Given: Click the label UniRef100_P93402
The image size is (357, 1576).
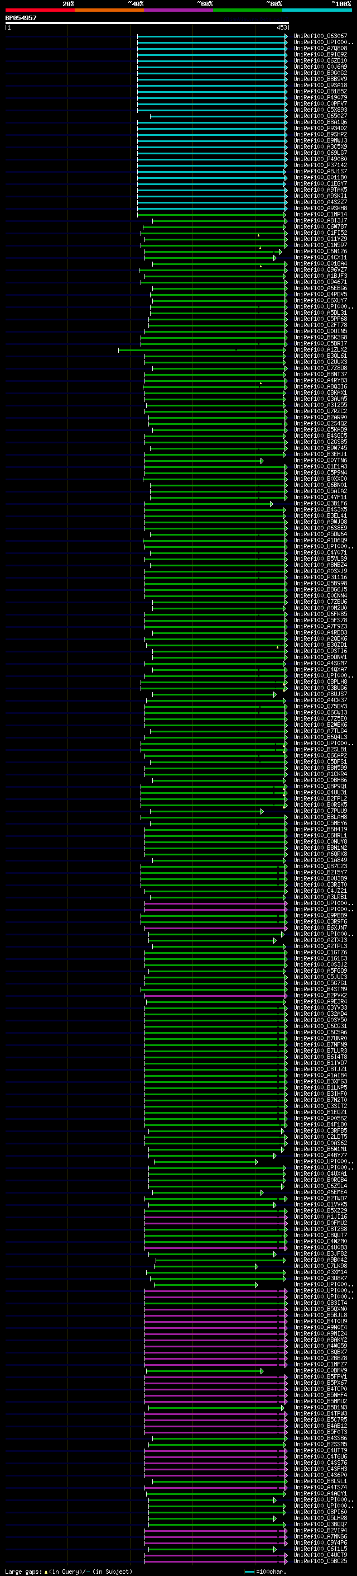Looking at the screenshot, I should pyautogui.click(x=320, y=129).
